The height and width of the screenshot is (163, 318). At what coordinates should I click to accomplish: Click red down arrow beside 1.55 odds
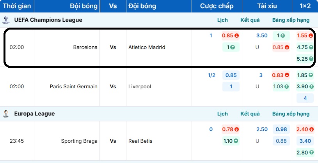tap(311, 36)
